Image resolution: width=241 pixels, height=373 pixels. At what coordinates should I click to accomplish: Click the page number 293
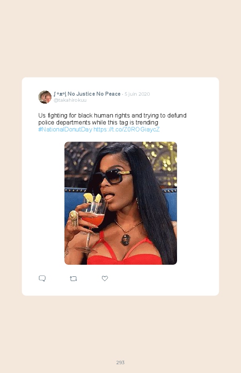point(120,362)
